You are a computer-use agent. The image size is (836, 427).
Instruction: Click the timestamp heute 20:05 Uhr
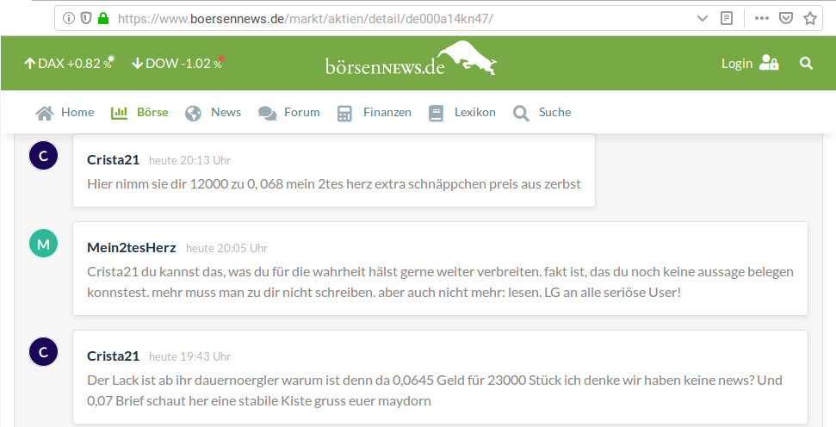tap(226, 249)
